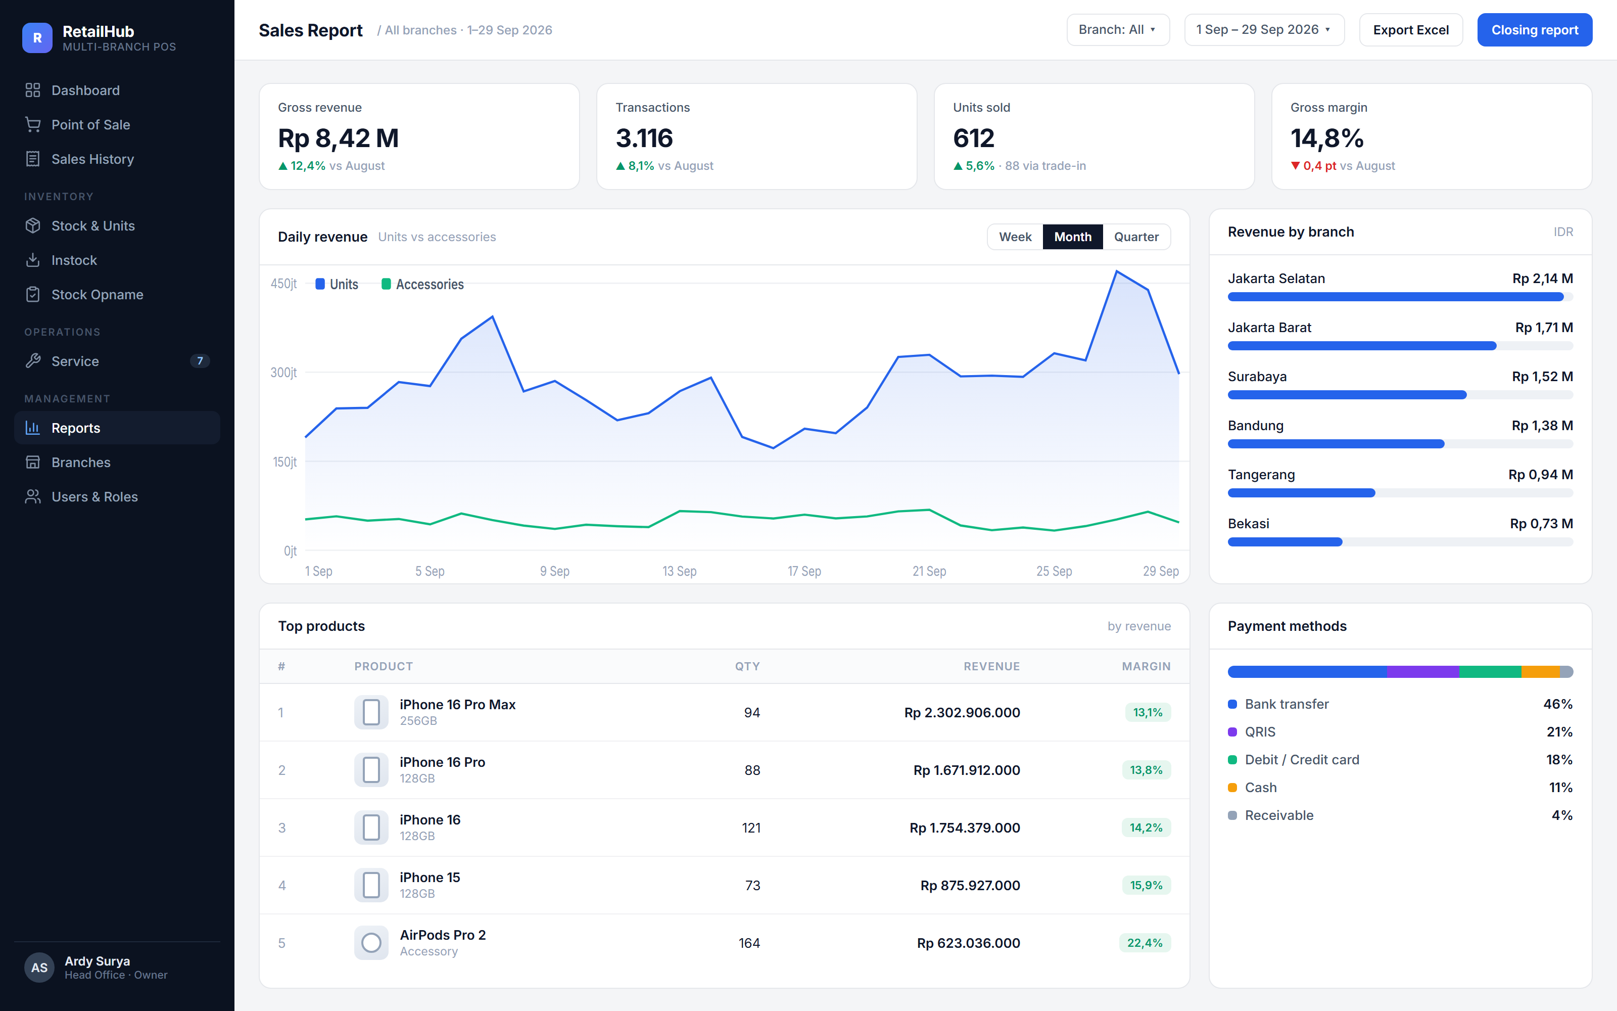Viewport: 1617px width, 1011px height.
Task: Click the Tangerang Rp 0,94 M value
Action: pos(1540,475)
